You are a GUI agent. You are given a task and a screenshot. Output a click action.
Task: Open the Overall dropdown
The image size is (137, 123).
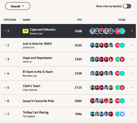pos(18,6)
